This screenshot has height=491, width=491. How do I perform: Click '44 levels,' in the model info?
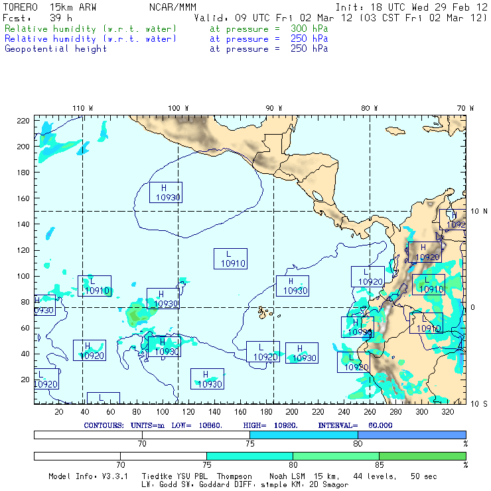pos(375,476)
